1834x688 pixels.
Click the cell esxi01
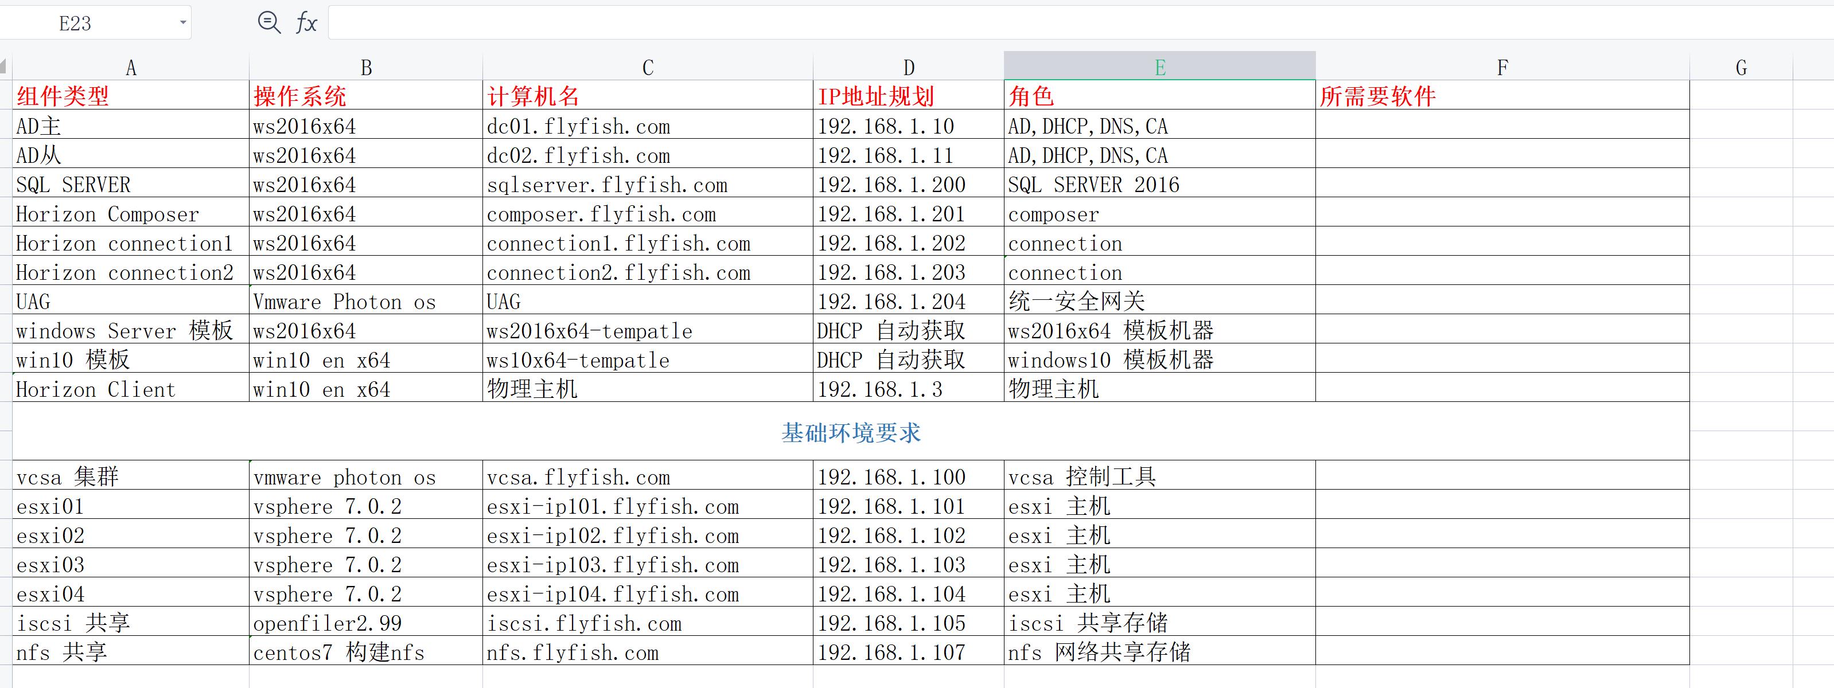[131, 505]
